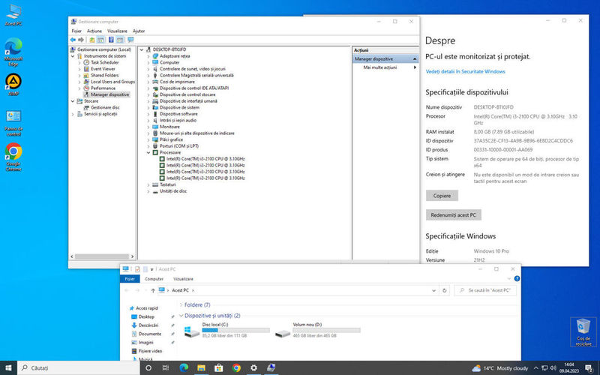Select Manager dispozitive in Acțiuni pane
Screen dimensions: 600x375
pos(385,59)
